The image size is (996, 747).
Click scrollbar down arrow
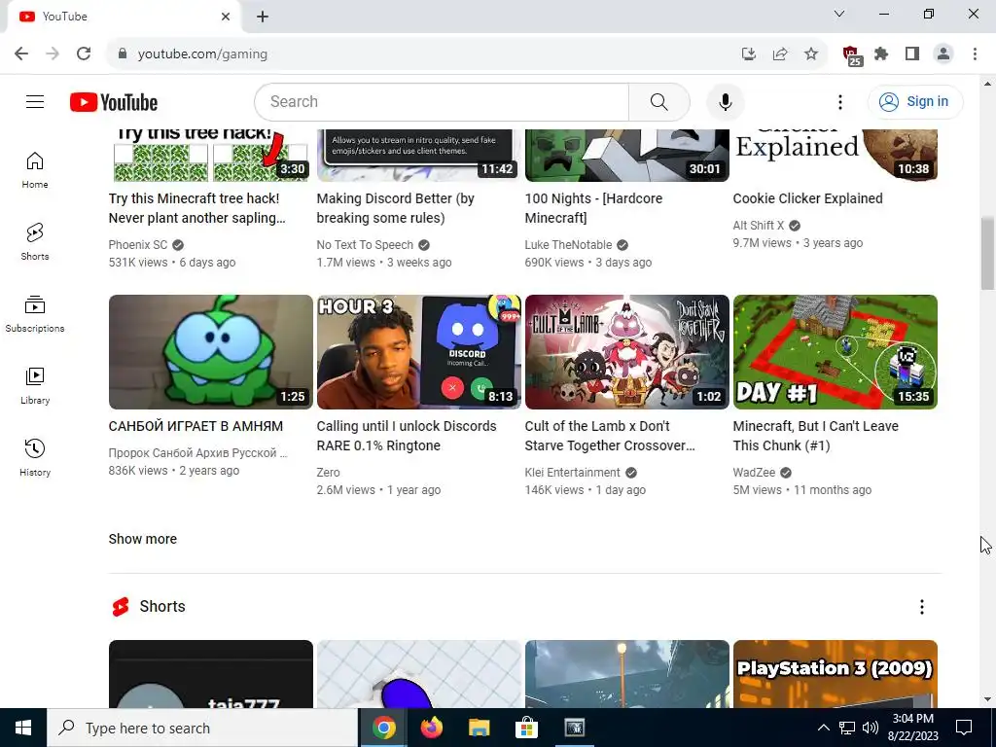[x=988, y=699]
